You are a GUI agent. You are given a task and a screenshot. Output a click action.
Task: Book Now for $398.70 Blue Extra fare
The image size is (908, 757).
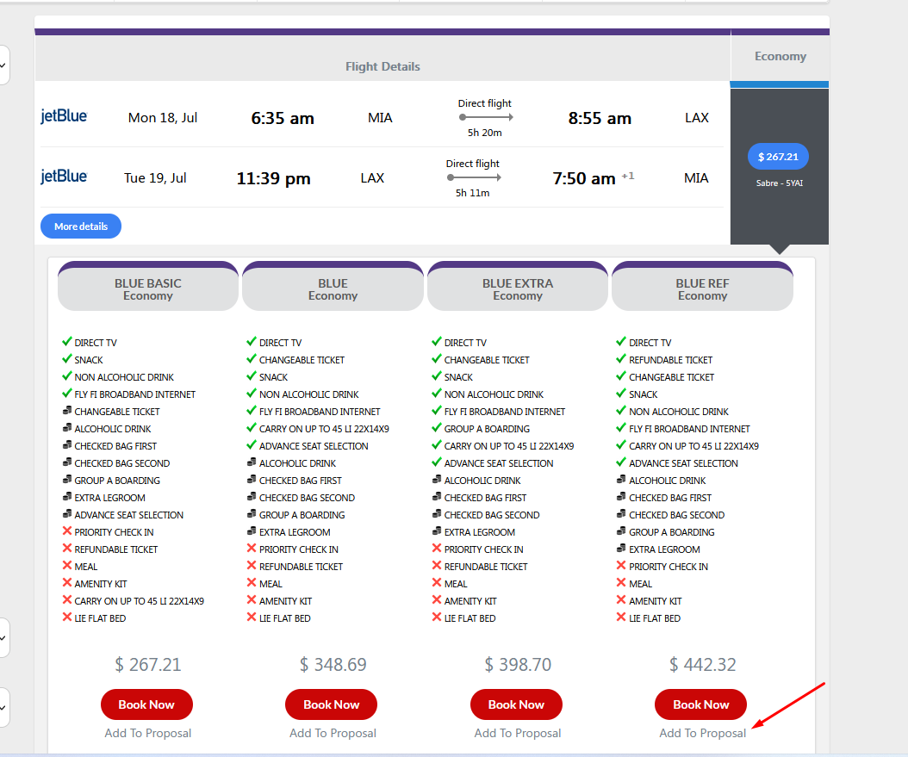[x=516, y=704]
